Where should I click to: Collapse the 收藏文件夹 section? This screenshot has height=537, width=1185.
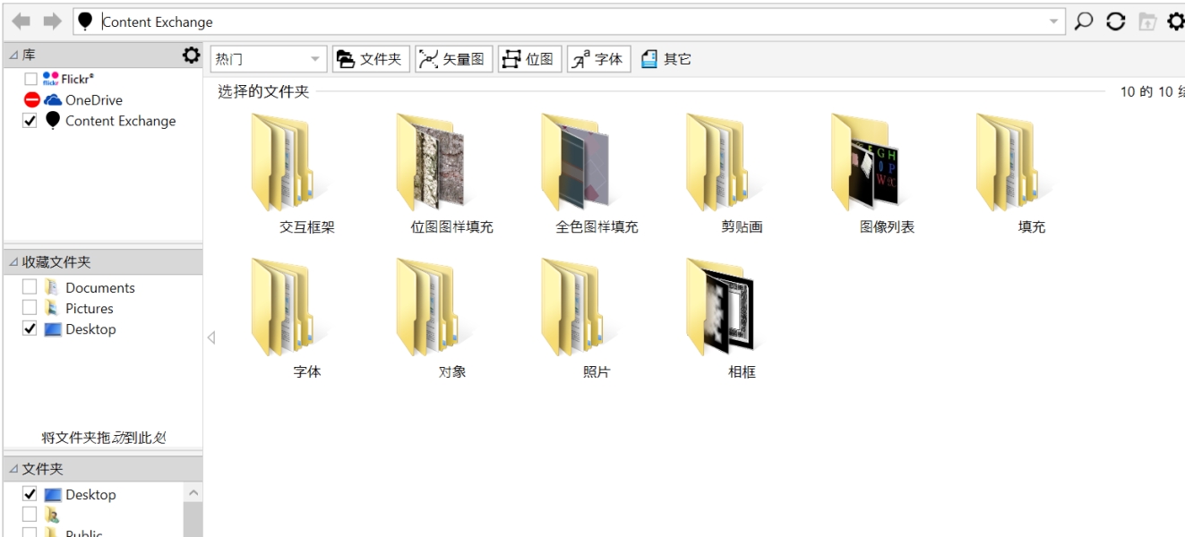13,262
